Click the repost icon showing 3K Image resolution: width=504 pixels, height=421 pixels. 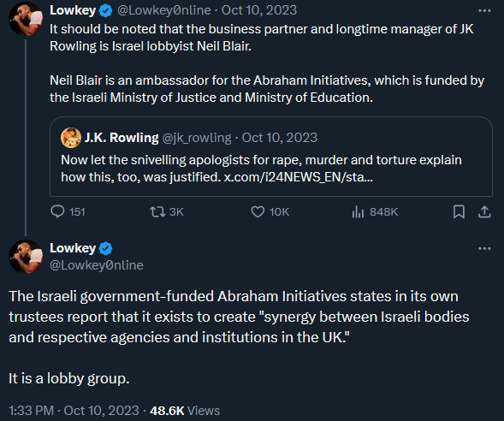point(157,212)
